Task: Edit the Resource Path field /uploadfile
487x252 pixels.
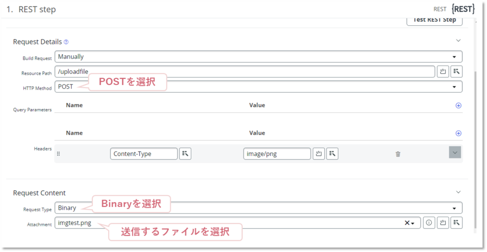Action: 245,72
